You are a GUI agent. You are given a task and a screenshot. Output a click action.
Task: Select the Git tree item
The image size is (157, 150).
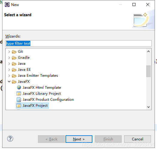(20, 52)
